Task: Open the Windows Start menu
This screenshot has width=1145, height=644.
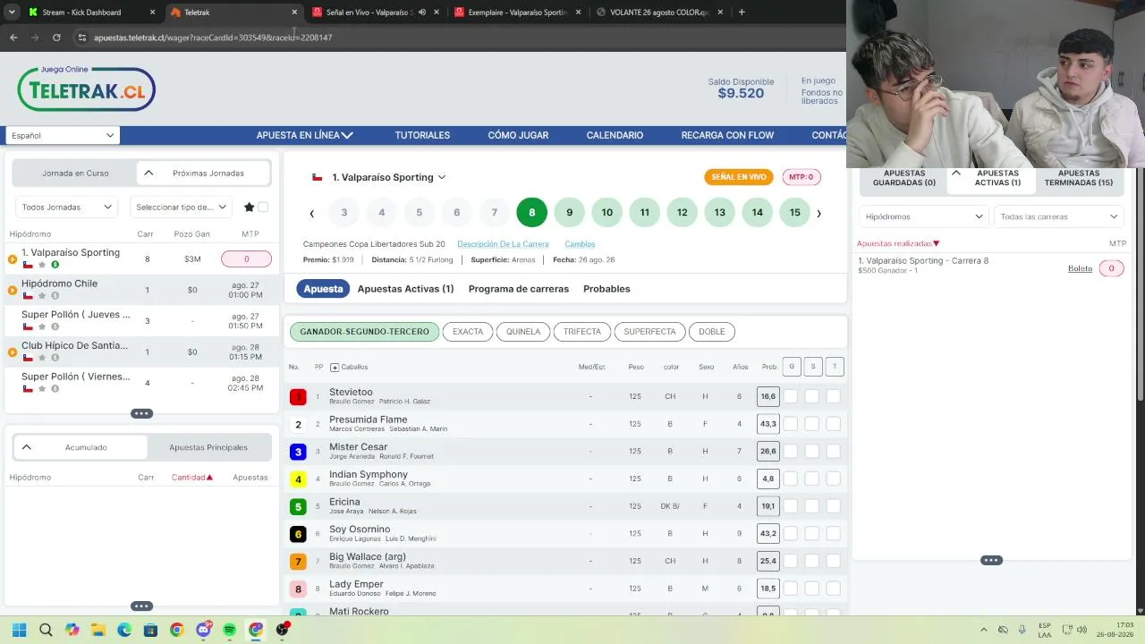Action: 19,630
